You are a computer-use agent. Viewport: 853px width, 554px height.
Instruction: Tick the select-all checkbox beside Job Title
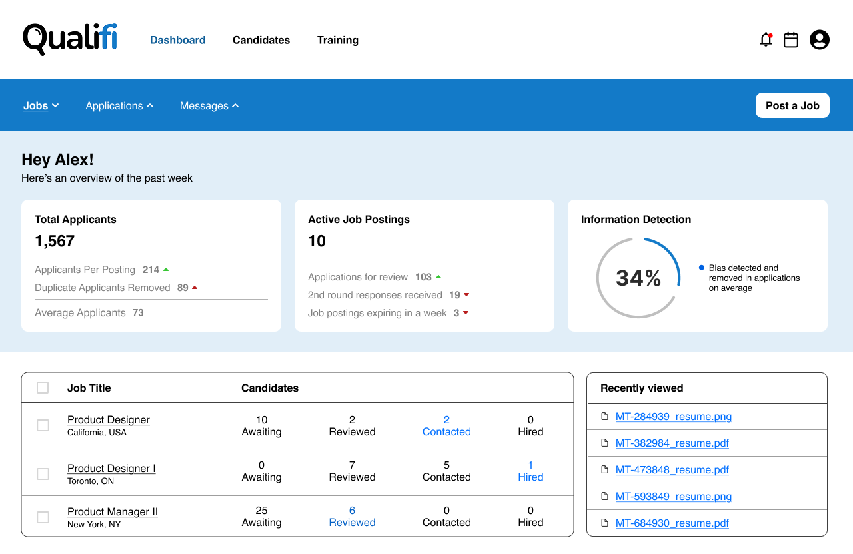click(x=43, y=388)
